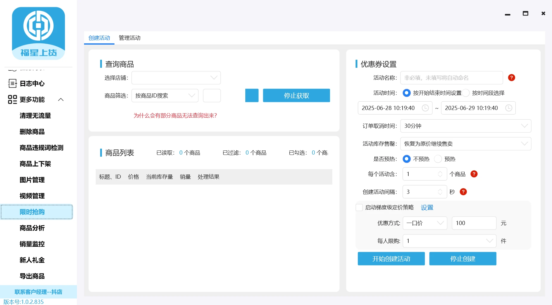The width and height of the screenshot is (552, 305).
Task: Open 导出商品 in sidebar
Action: (x=32, y=276)
